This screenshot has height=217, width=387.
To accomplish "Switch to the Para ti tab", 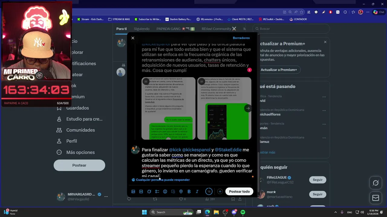I will pyautogui.click(x=122, y=29).
